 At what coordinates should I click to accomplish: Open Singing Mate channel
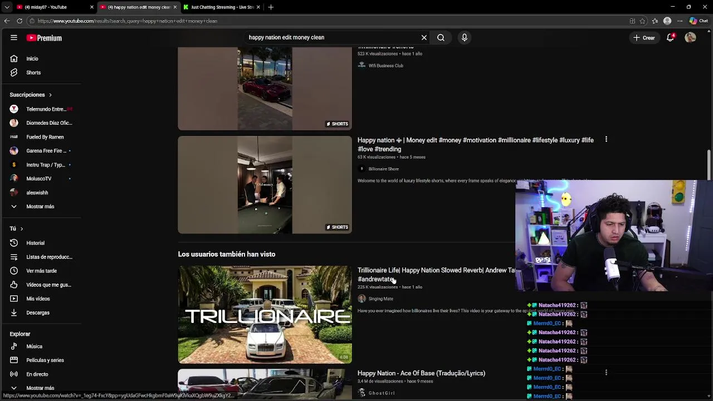tap(380, 299)
